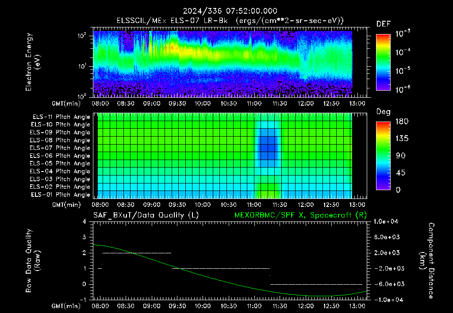This screenshot has width=453, height=313.
Task: Click the Raw Data Quality (Raw) axis label
Action: pyautogui.click(x=33, y=260)
